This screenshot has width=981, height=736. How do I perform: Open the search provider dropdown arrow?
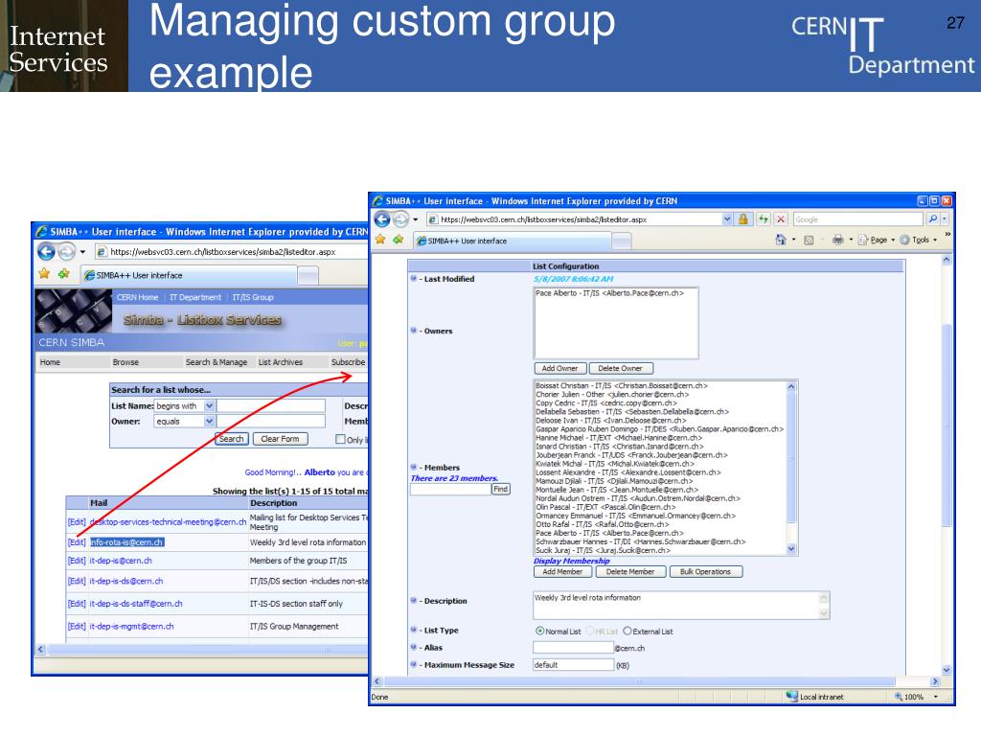point(944,219)
